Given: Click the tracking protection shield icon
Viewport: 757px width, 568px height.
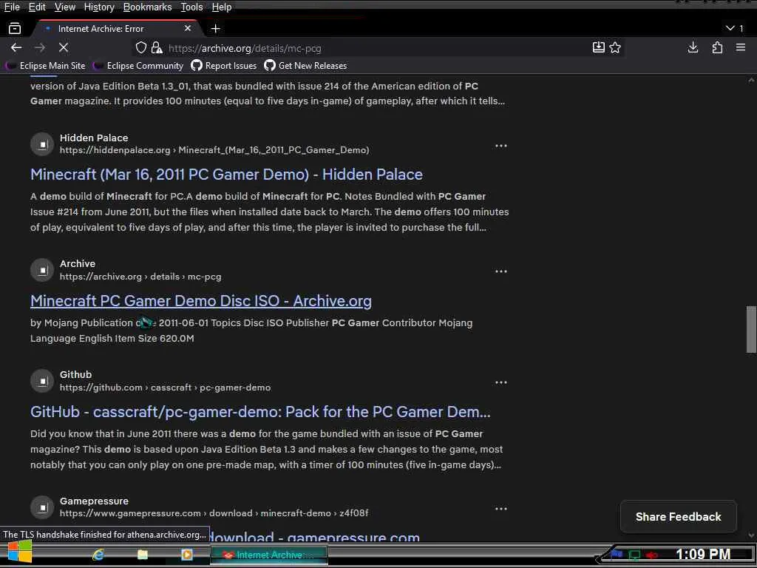Looking at the screenshot, I should point(141,47).
